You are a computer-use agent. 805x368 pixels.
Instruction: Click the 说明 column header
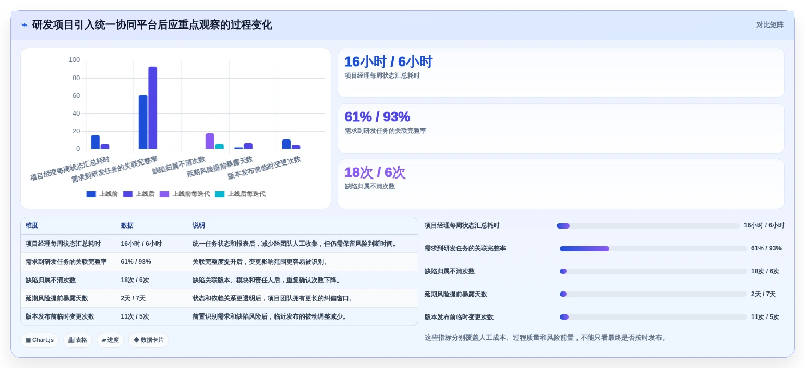tap(199, 225)
